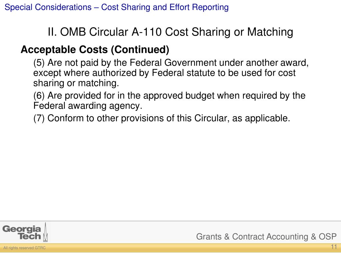This screenshot has height=255, width=341.
Task: Click item (6) about approved budget
Action: coord(170,101)
